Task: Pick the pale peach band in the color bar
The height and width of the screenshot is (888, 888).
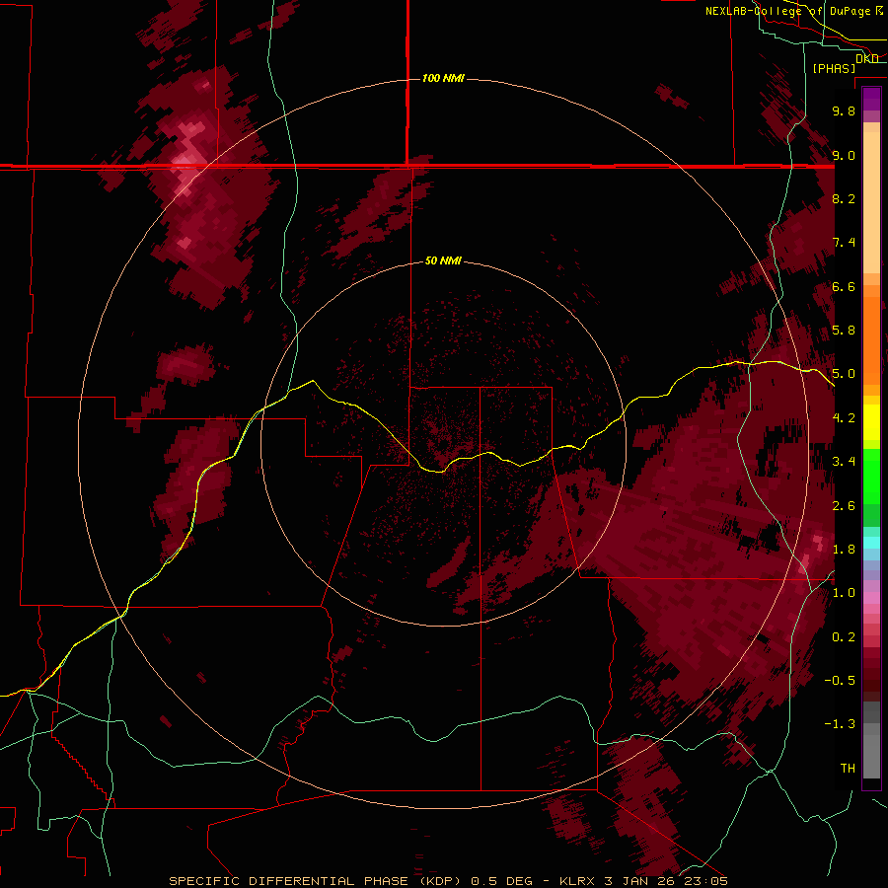Action: click(871, 202)
